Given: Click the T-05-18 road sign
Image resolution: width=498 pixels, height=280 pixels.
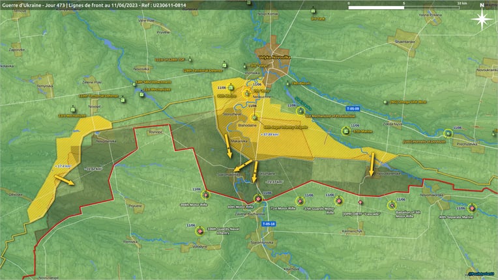Looking at the screenshot, I should 269,224.
